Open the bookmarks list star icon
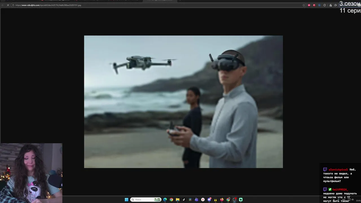Screen dimensions: 361x203 [336, 5]
